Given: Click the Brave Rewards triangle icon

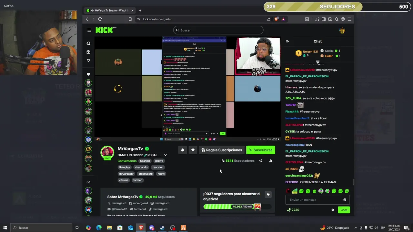Looking at the screenshot, I should point(283,19).
